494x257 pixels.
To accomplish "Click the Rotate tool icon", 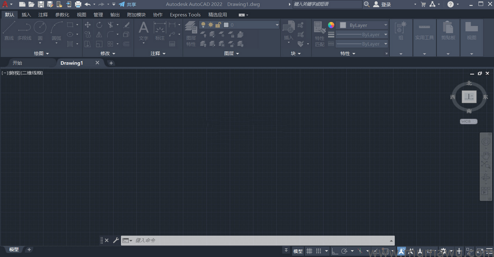I will 99,25.
